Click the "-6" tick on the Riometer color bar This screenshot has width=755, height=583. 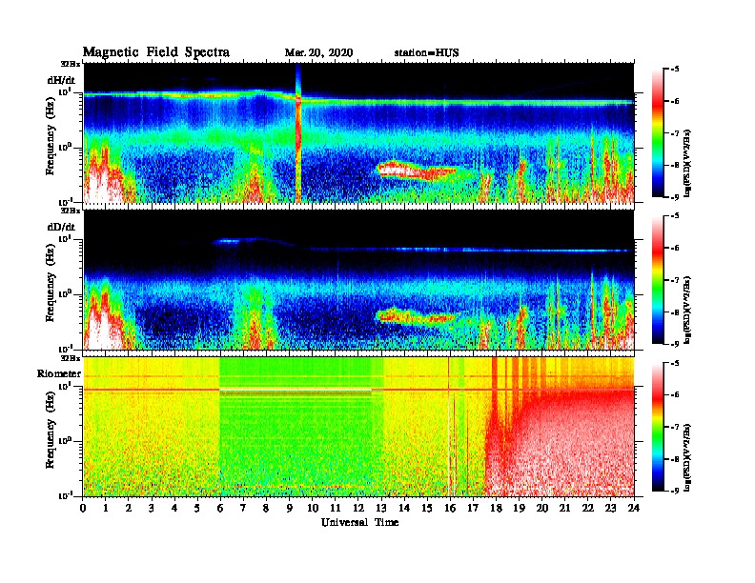coord(675,395)
